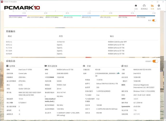Click the 系统信息 section heading

point(11,61)
